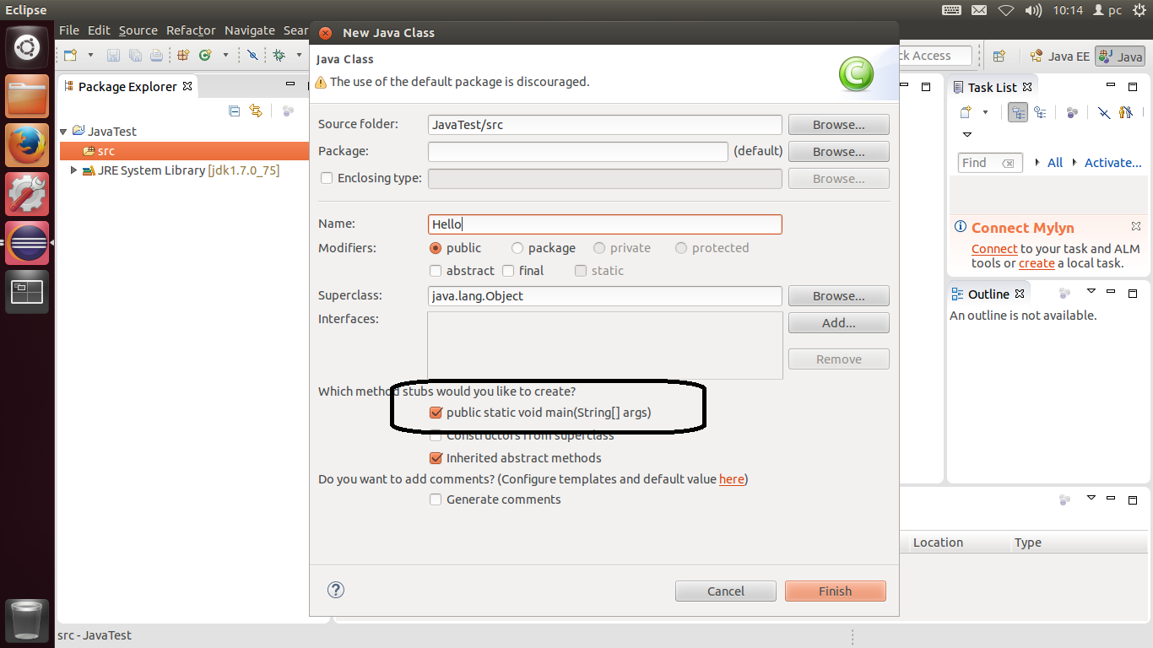Image resolution: width=1153 pixels, height=648 pixels.
Task: Open the Refactor menu
Action: (191, 30)
